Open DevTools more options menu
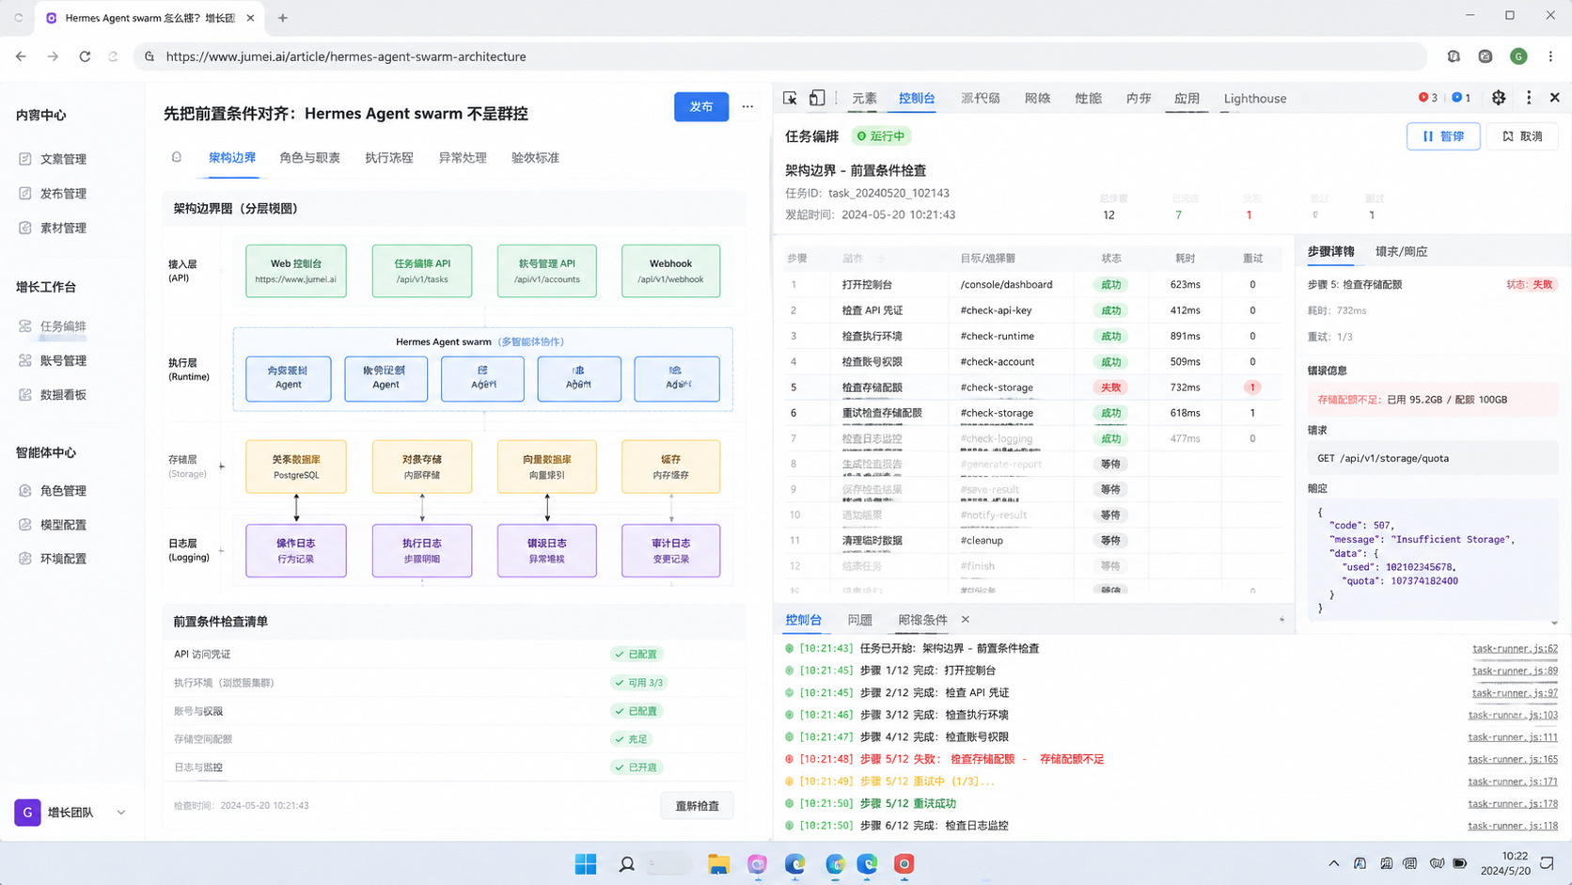 click(1529, 98)
